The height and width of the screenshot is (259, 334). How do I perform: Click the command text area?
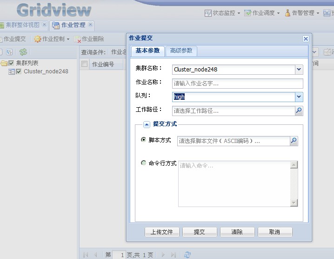[234, 183]
